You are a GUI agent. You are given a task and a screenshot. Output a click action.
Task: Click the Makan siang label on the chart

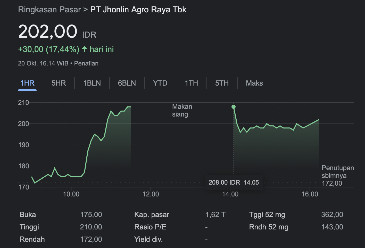pos(182,110)
